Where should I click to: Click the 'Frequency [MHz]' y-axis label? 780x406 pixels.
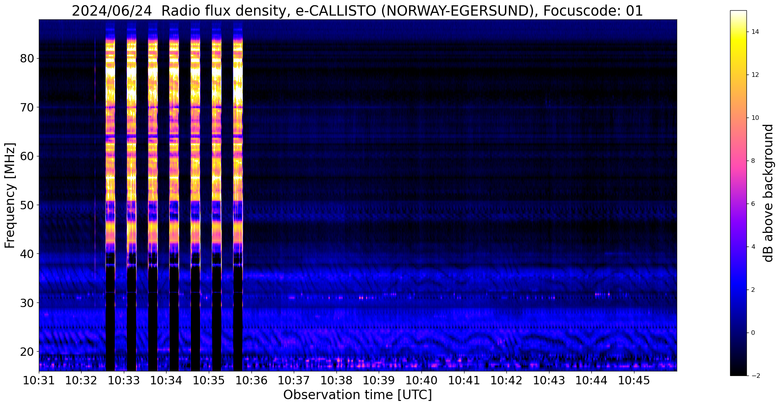(10, 196)
